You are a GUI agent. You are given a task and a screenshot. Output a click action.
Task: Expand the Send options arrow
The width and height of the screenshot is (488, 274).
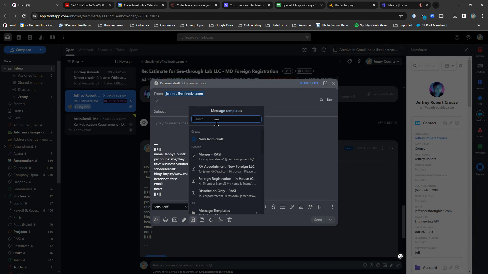pos(330,220)
